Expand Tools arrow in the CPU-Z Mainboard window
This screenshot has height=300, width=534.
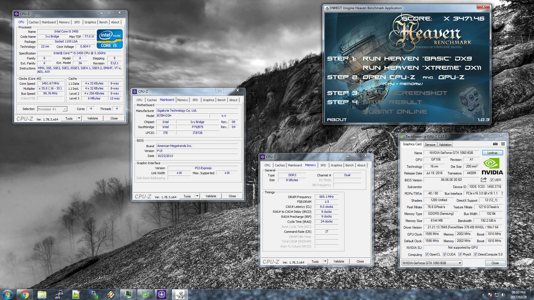(x=197, y=196)
